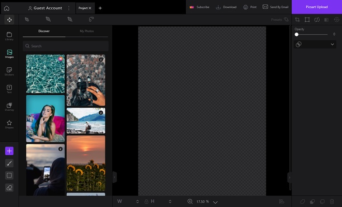This screenshot has height=207, width=342.
Task: Click the Picsart Upload button
Action: tap(317, 7)
